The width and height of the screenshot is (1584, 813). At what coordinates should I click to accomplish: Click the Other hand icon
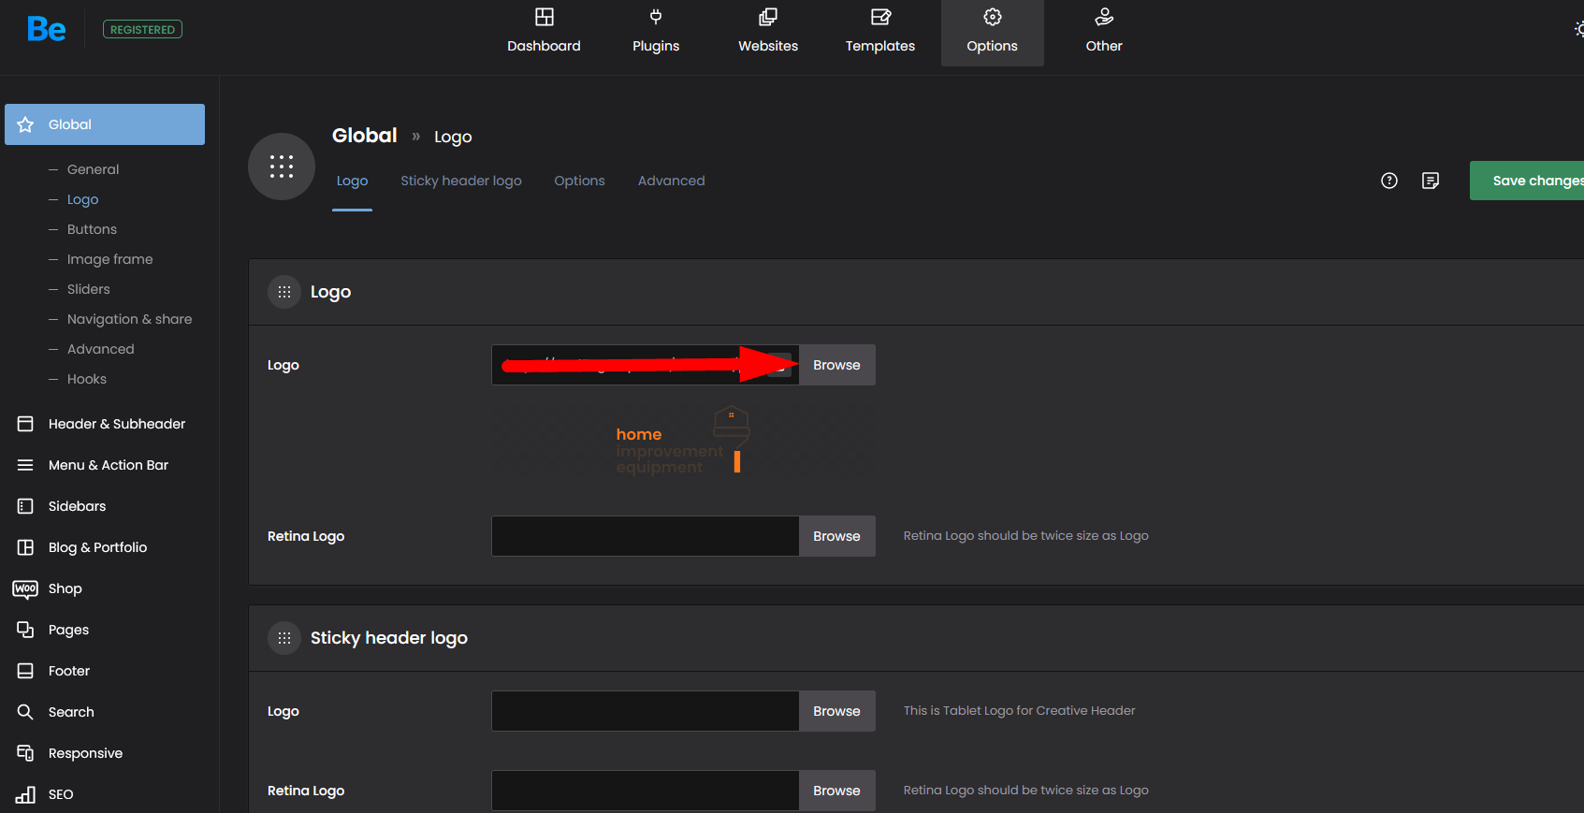coord(1104,17)
